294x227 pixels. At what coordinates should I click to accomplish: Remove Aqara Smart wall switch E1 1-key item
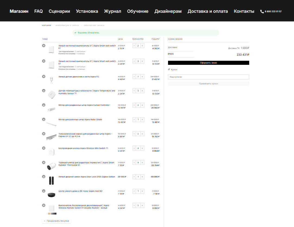pos(44,46)
